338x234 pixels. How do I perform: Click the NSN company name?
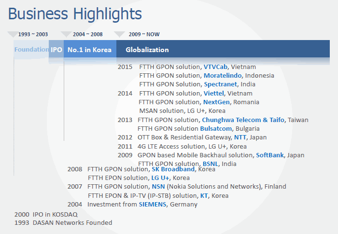[158, 186]
